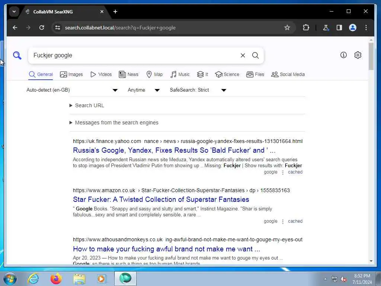
Task: Click google engine label under Yahoo result
Action: pyautogui.click(x=270, y=172)
